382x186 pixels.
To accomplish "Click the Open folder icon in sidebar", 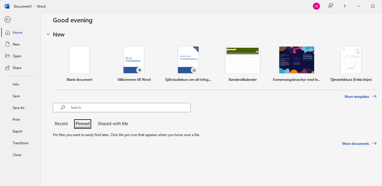I will [x=8, y=56].
